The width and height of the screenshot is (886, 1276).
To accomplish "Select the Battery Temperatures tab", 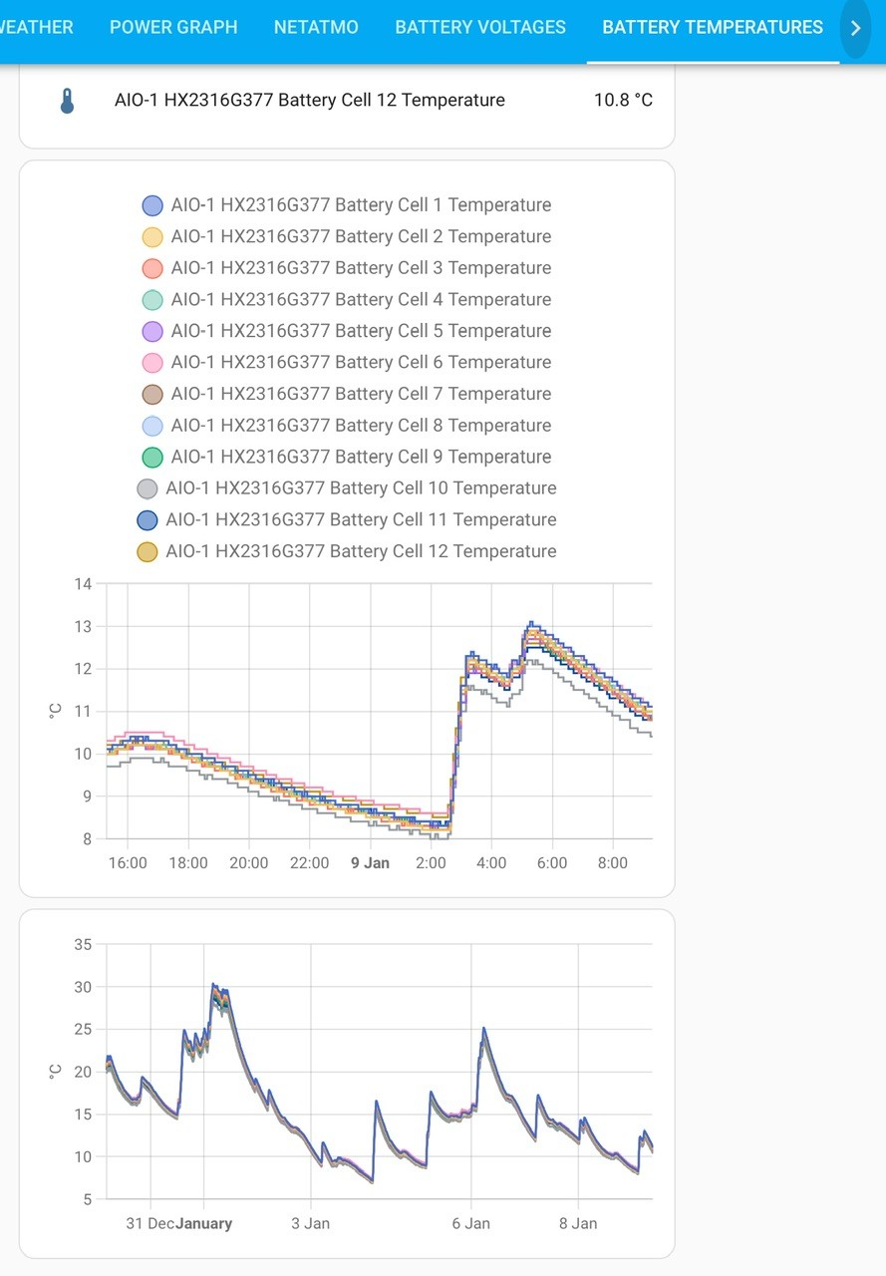I will tap(713, 28).
